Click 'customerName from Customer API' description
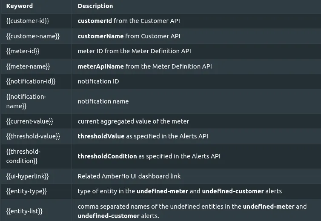Screen dimensions: 321x221 tap(129, 36)
